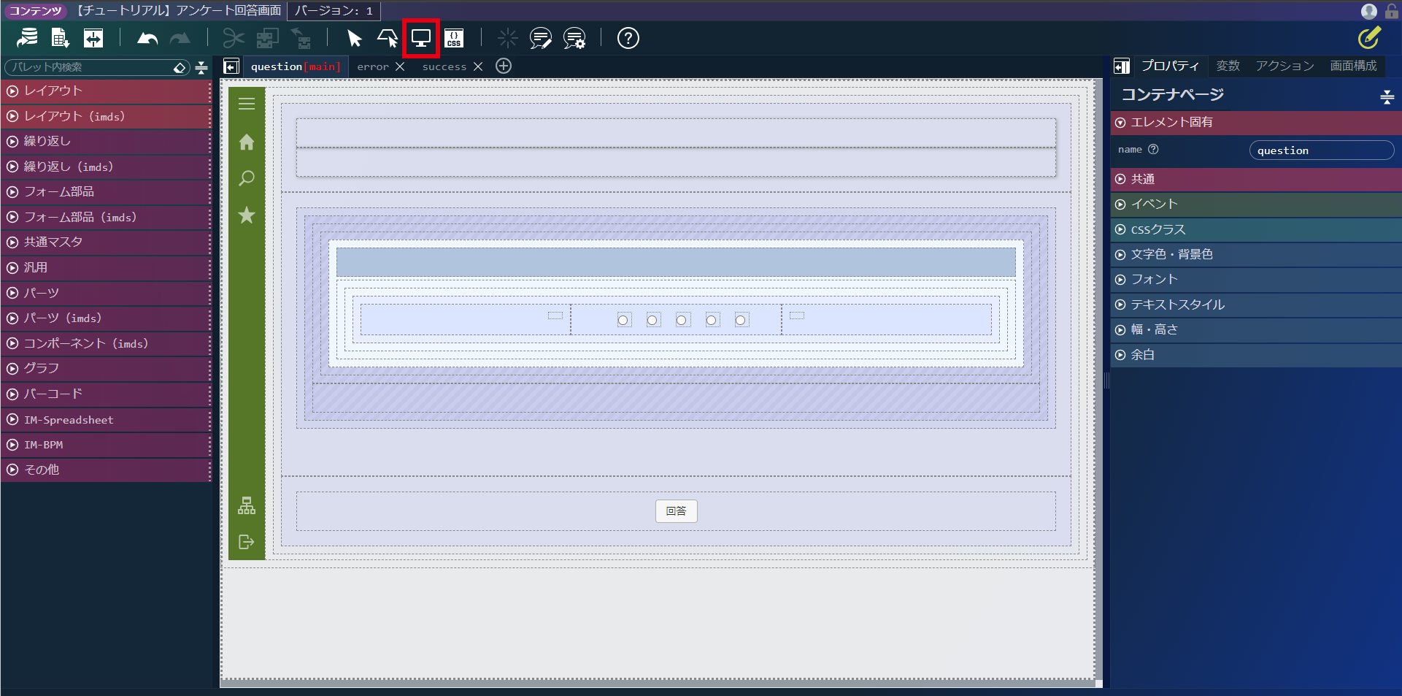The width and height of the screenshot is (1402, 696).
Task: Open the success container tab
Action: 444,66
